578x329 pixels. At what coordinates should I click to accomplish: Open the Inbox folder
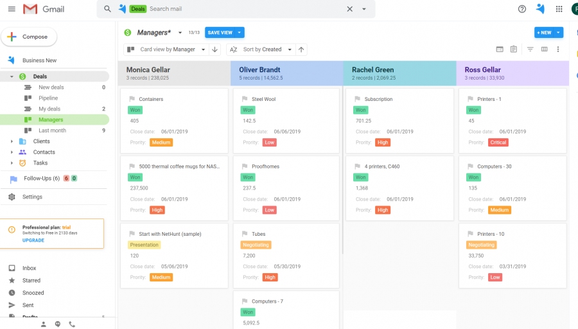click(29, 268)
